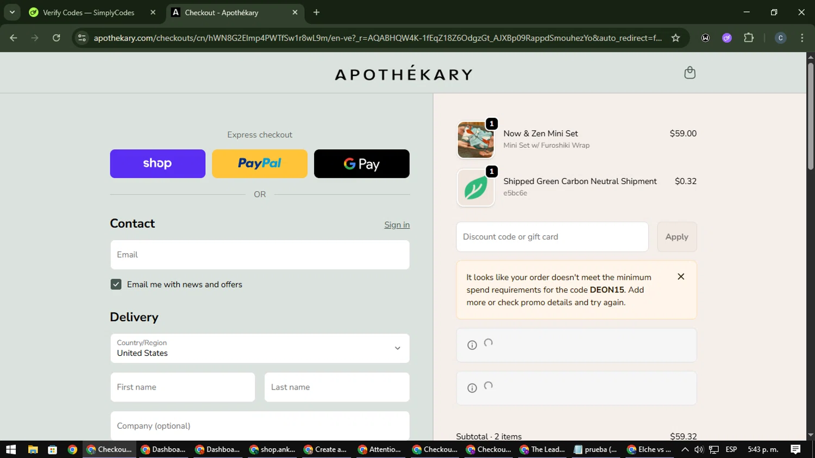Click the purple extension icon in the toolbar
The height and width of the screenshot is (458, 815).
(x=727, y=38)
